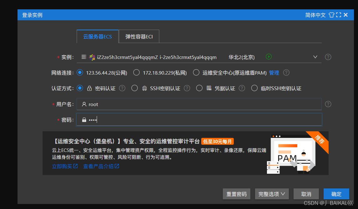Open the 查看产品介绍 link
This screenshot has width=358, height=209.
98,166
